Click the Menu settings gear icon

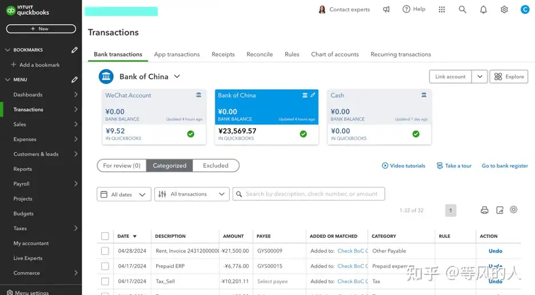[x=10, y=292]
